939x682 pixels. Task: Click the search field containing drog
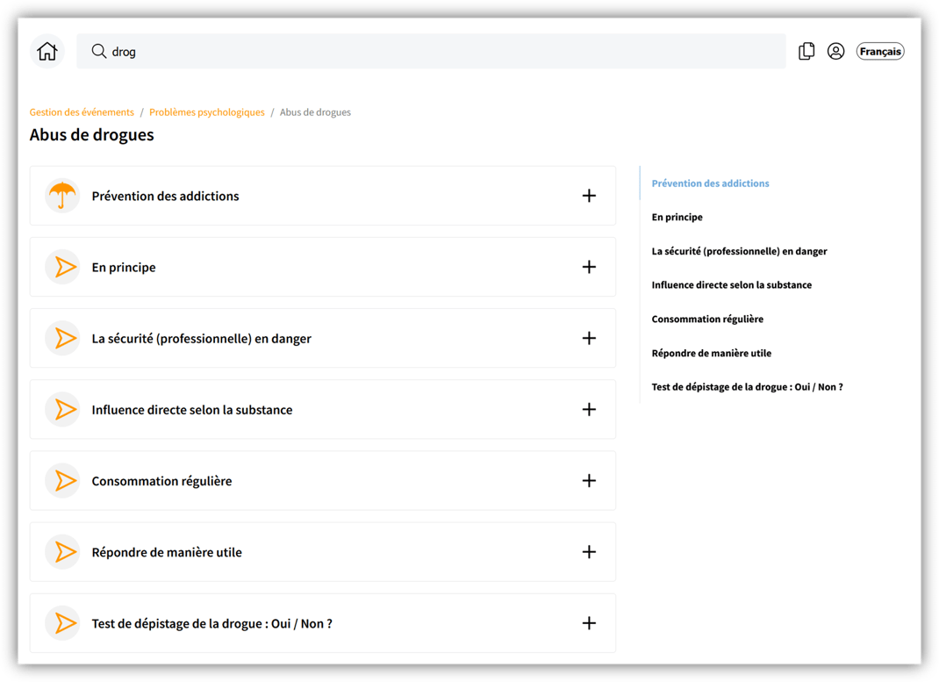(x=439, y=52)
